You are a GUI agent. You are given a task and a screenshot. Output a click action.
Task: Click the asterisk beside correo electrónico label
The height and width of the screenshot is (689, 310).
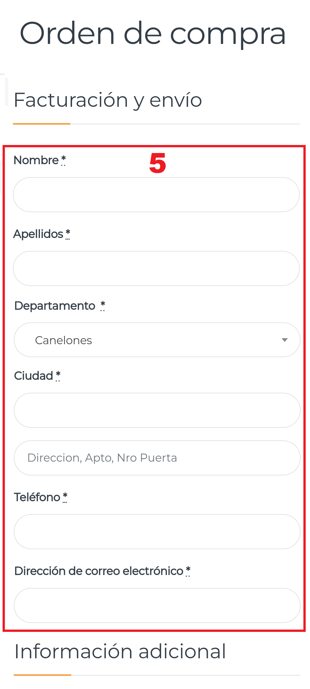(x=188, y=570)
